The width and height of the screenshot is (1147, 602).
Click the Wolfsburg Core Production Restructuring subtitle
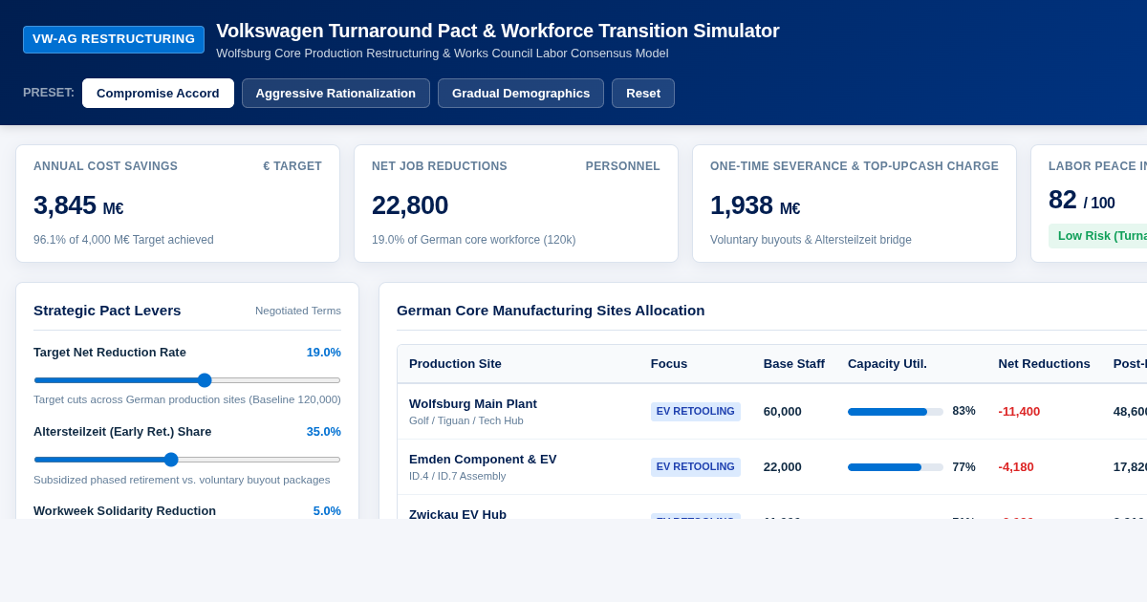443,54
